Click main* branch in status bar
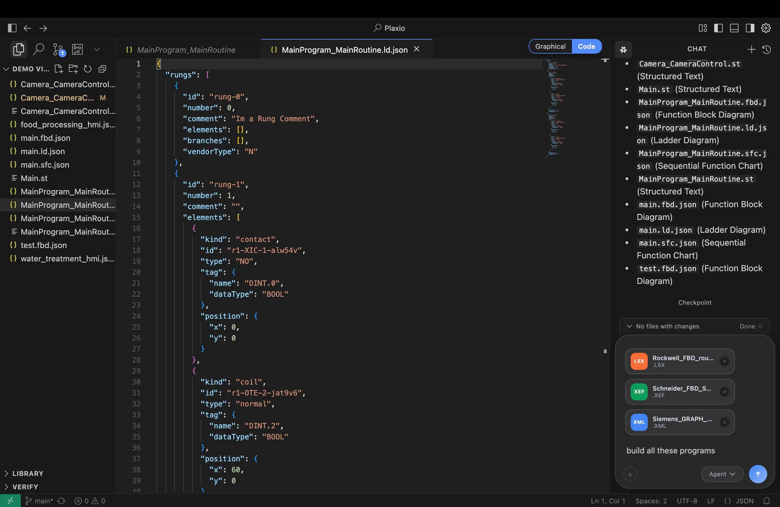Image resolution: width=780 pixels, height=507 pixels. pyautogui.click(x=39, y=501)
